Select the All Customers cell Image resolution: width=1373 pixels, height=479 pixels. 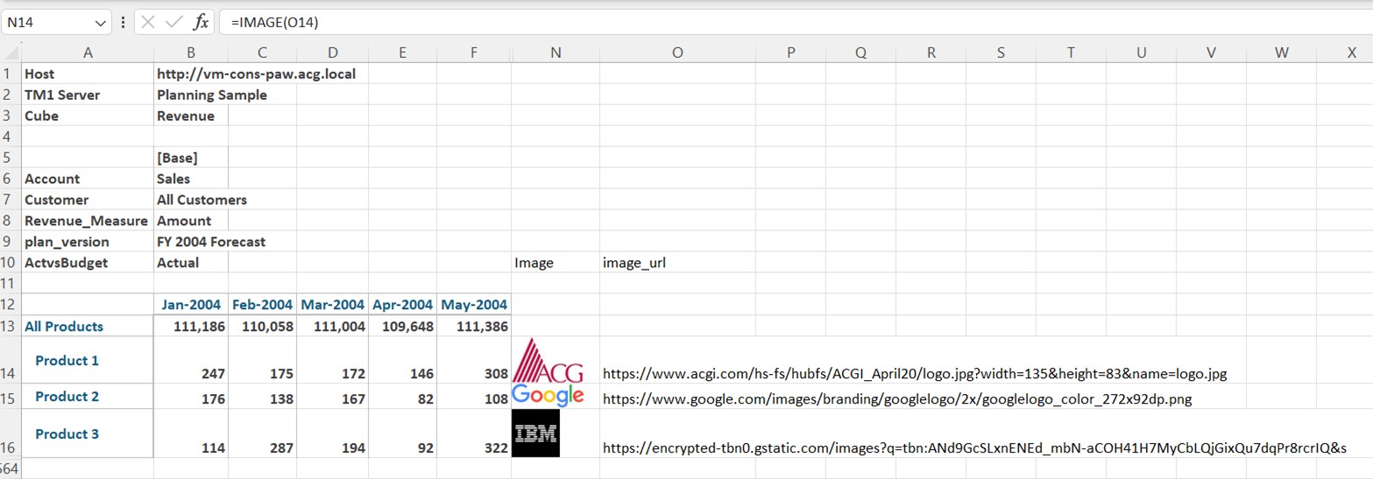(x=202, y=200)
